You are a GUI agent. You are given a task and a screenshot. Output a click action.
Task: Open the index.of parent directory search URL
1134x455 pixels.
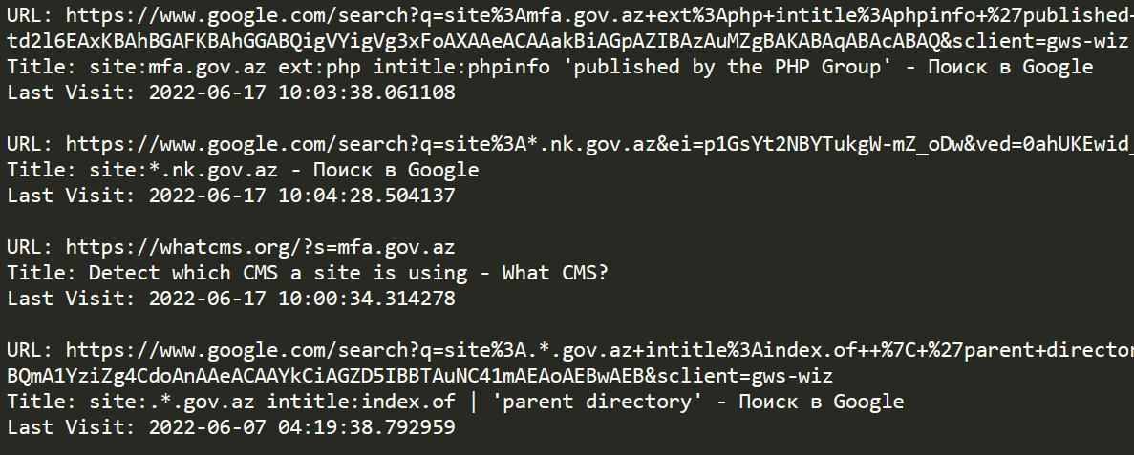570,351
